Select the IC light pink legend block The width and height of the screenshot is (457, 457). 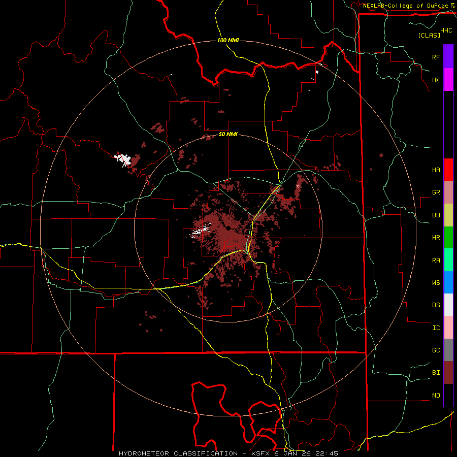pos(448,328)
